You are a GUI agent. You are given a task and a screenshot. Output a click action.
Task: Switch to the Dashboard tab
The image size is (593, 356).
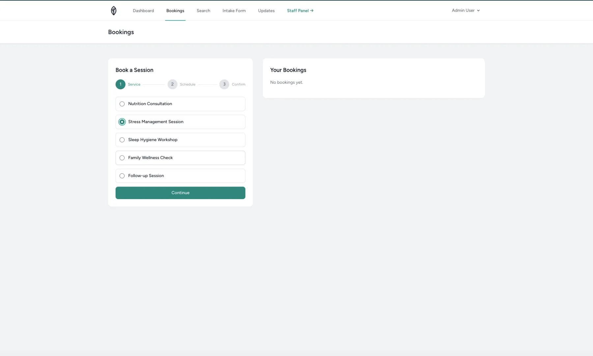click(143, 10)
